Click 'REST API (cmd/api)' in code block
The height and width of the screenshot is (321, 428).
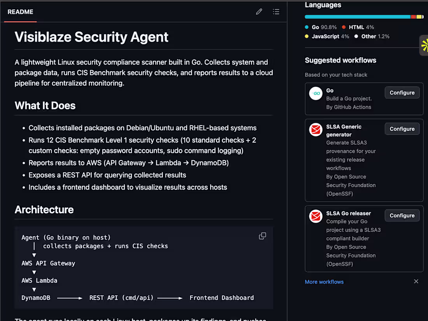coord(121,298)
